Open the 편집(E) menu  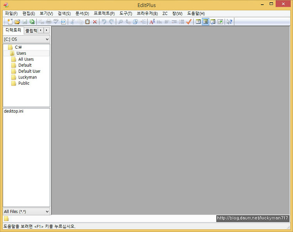click(x=29, y=13)
